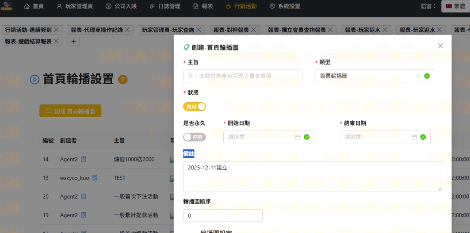Open the 行銷活動 menu
Screen dimensions: 470x233
tap(241, 7)
